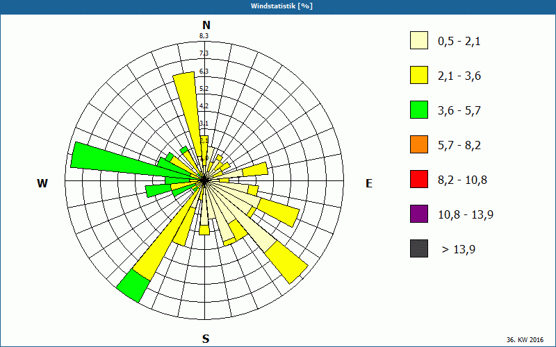This screenshot has width=556, height=347.
Task: Click the green tip of southwest wind bar
Action: pyautogui.click(x=133, y=286)
